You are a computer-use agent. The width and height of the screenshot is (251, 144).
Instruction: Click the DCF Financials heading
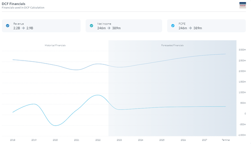(14, 4)
